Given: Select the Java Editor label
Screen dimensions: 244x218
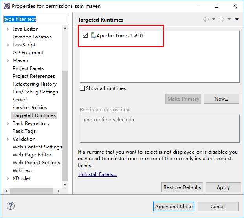Looking at the screenshot, I should 25,29.
